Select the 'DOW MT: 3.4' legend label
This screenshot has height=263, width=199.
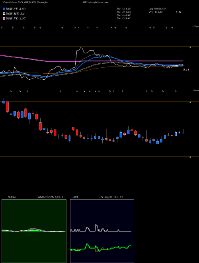point(15,14)
